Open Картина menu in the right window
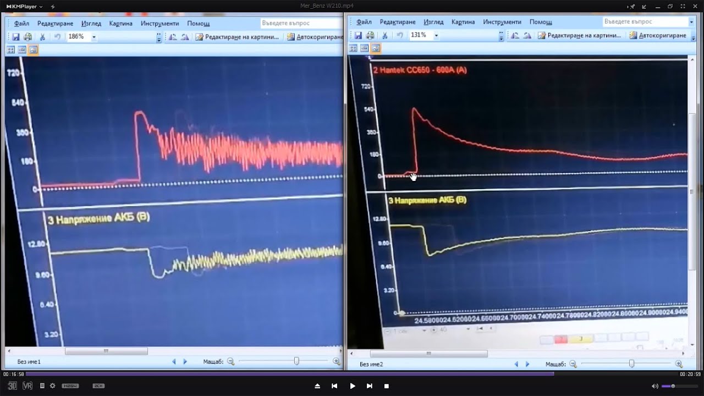704x396 pixels. [x=463, y=22]
